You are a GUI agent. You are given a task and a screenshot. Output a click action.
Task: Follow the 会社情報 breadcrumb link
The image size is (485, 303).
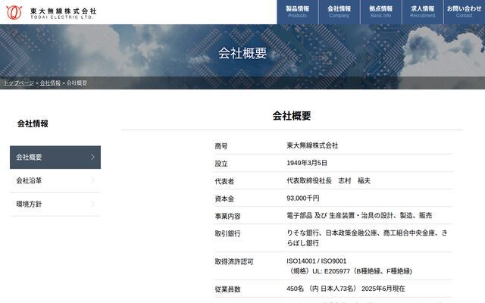click(x=50, y=83)
